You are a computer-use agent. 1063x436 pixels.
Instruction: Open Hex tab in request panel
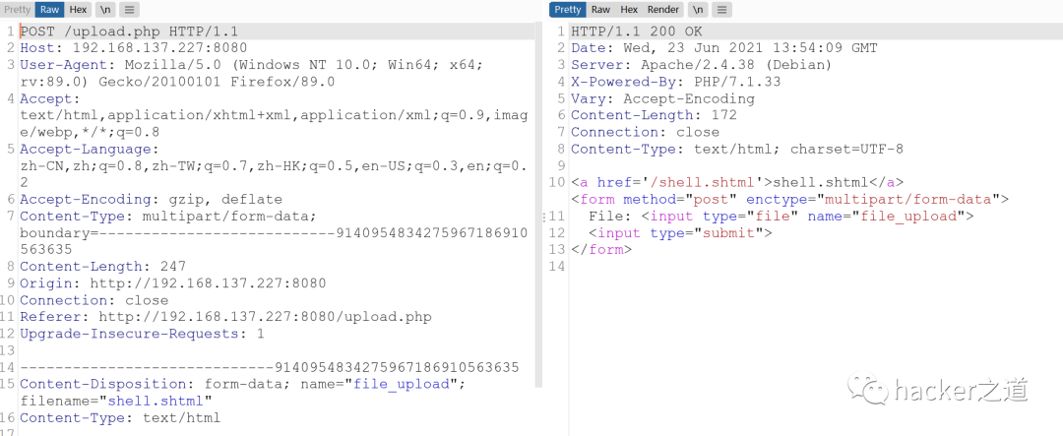click(x=78, y=10)
